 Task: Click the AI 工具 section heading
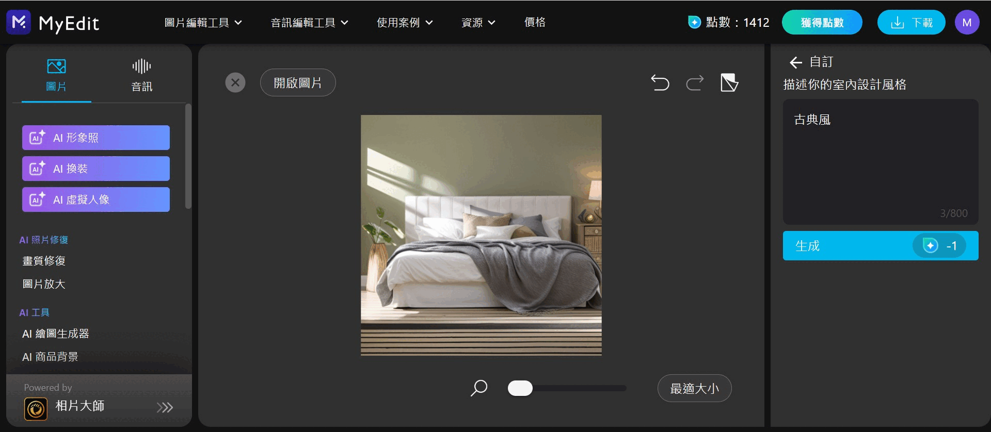click(35, 312)
